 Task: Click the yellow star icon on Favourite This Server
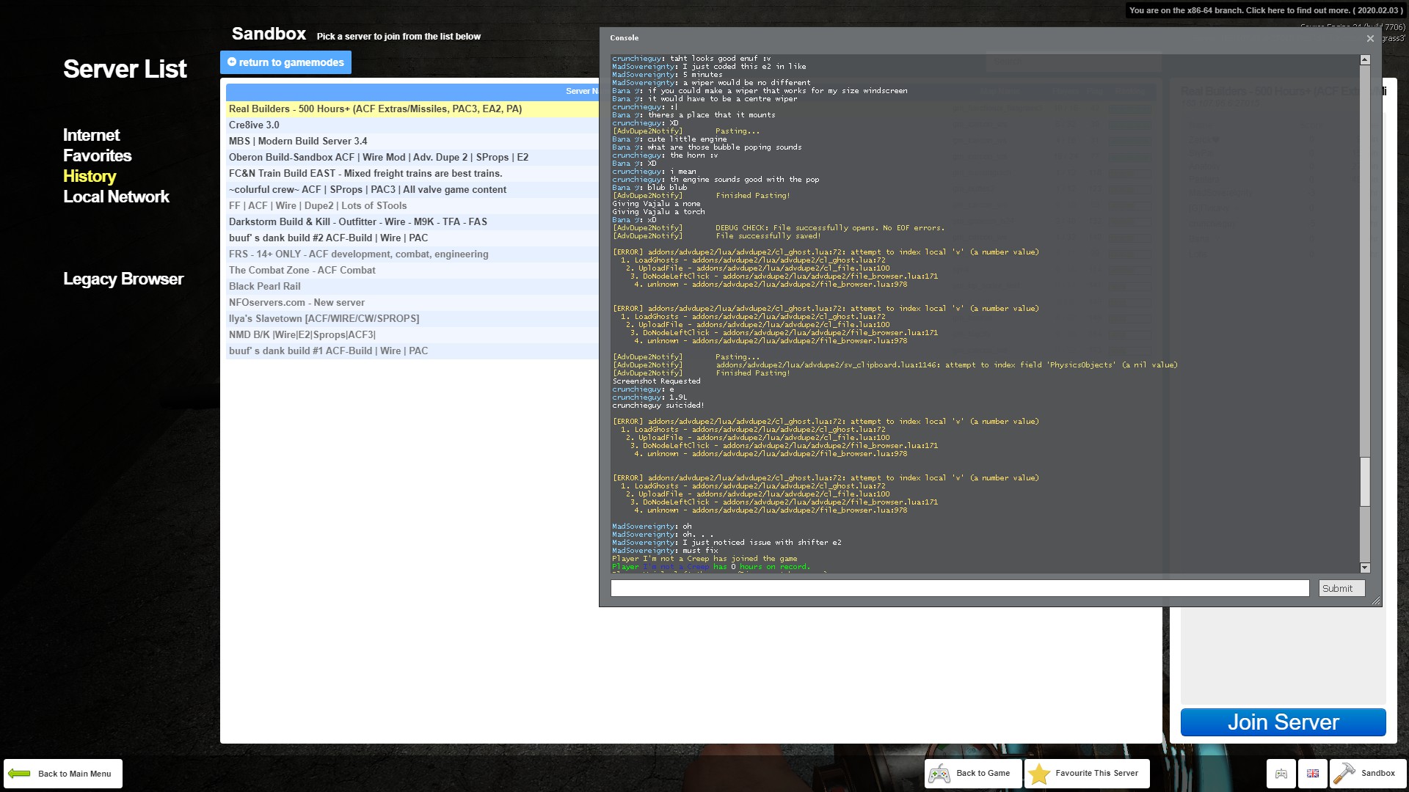(x=1038, y=773)
